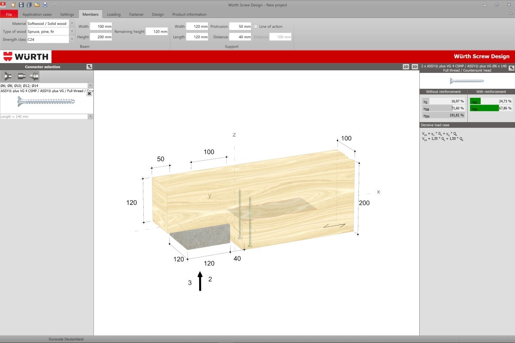Screen dimensions: 515x343
Task: Switch to 2D view
Action: (406, 67)
